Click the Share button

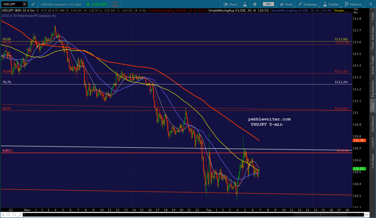click(230, 4)
